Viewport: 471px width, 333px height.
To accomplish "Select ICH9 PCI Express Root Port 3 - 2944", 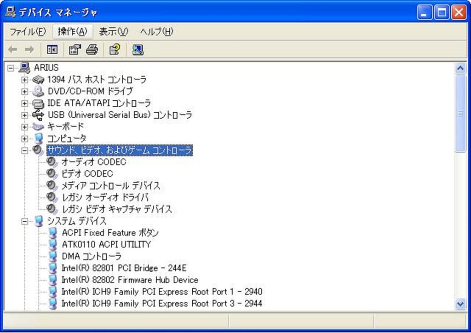I will (x=162, y=303).
